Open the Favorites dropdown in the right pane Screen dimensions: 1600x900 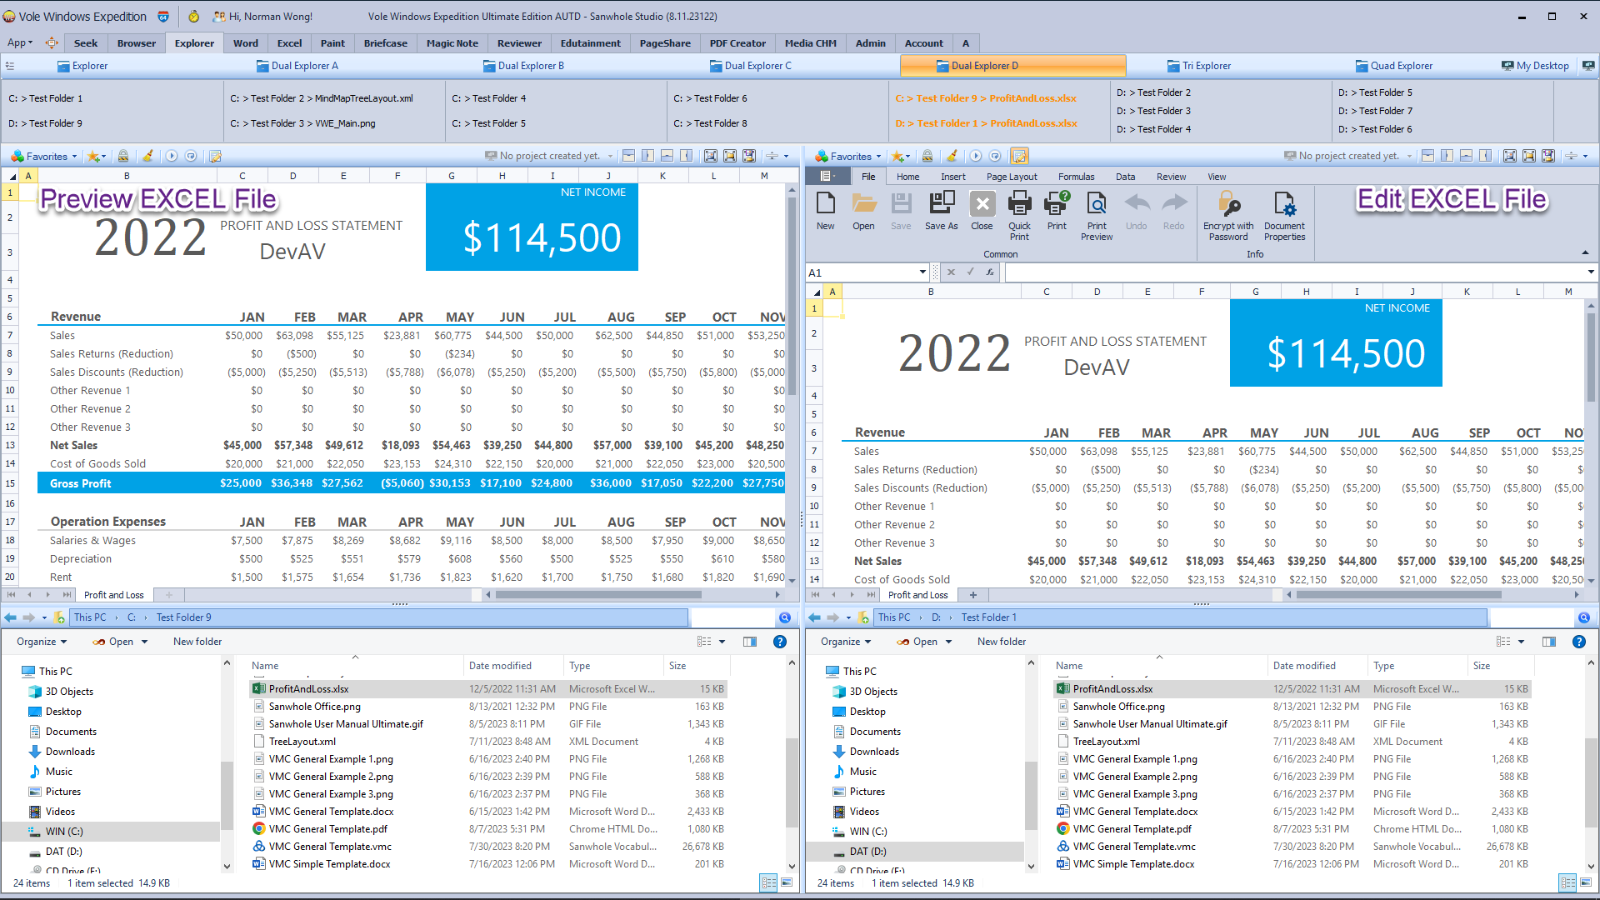point(848,156)
